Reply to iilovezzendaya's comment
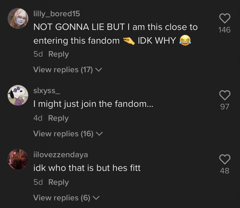Viewport: 240px width, 208px height. [59, 182]
